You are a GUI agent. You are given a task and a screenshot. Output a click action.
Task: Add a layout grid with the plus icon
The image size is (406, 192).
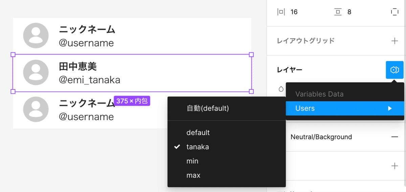(x=394, y=41)
